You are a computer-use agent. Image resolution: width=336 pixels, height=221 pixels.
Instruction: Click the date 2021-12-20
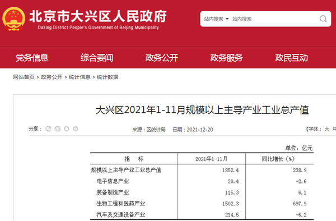coord(200,130)
